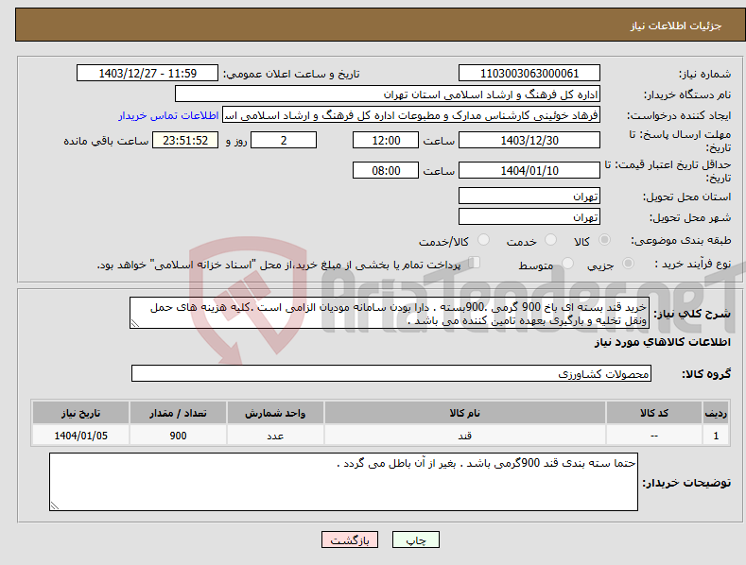Click the buyer organization name field
Screen dimensions: 746x565
(388, 94)
